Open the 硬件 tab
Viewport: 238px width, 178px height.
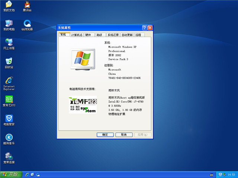click(89, 35)
